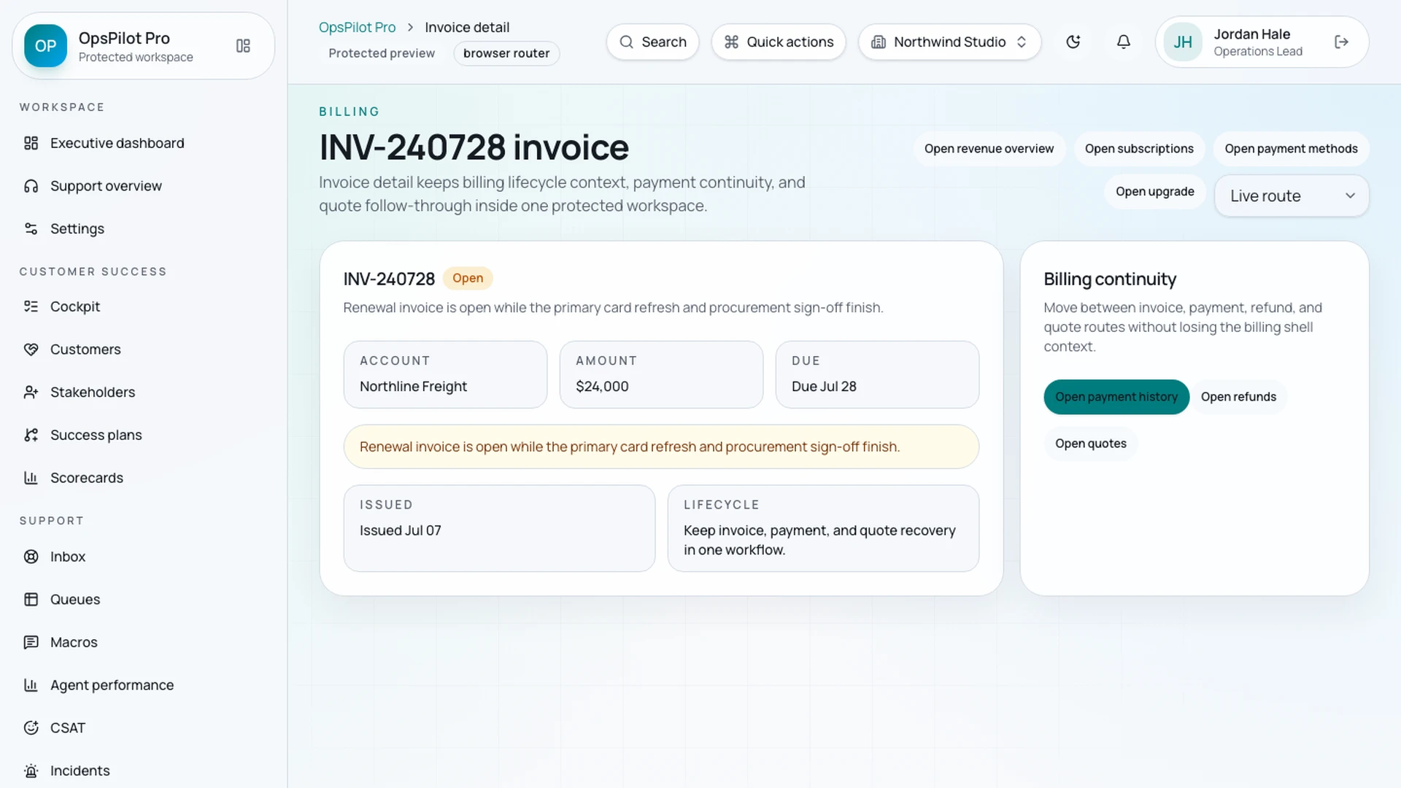1401x788 pixels.
Task: Click the Issued Jul 07 value
Action: [x=400, y=530]
